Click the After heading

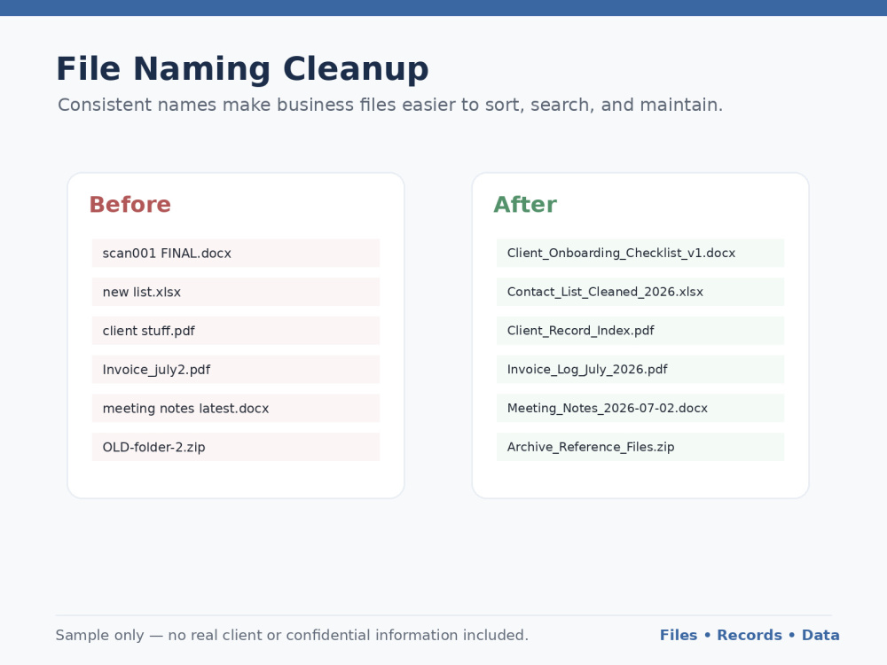(x=525, y=204)
